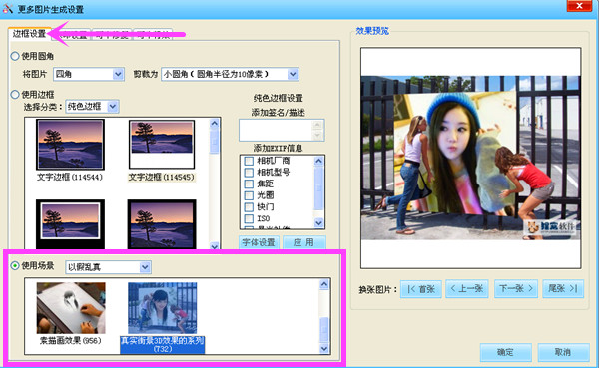Click inside the 添加签名/描述 text box

[276, 131]
